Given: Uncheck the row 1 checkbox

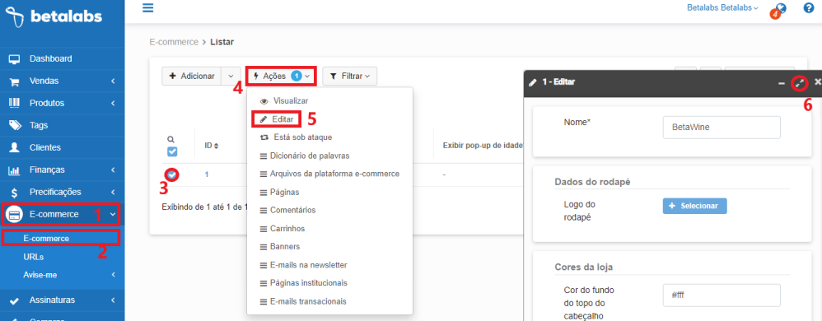Looking at the screenshot, I should coord(171,174).
